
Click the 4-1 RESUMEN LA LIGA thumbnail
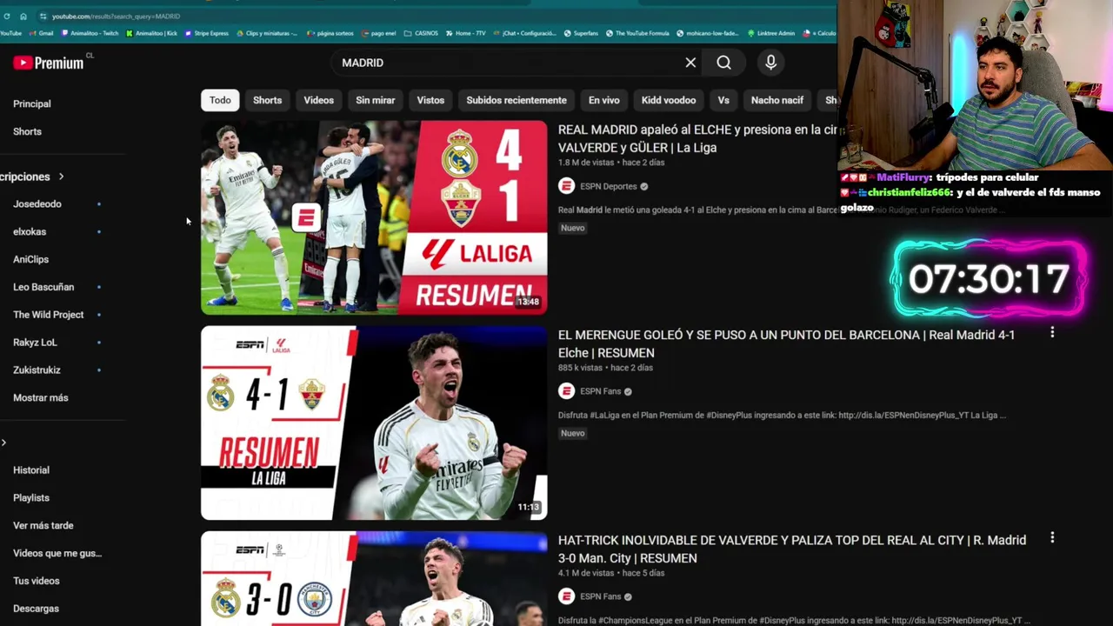374,423
